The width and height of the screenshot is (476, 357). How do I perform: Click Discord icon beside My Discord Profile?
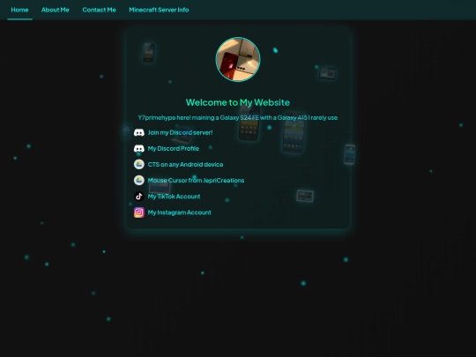tap(139, 149)
